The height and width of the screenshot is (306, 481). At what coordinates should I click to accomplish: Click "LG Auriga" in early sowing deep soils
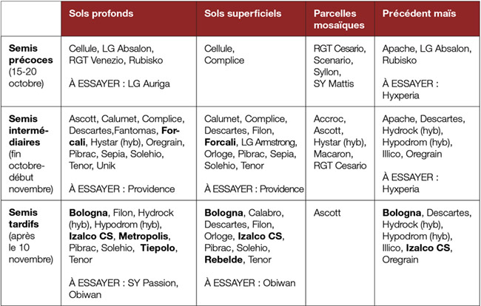(x=149, y=84)
